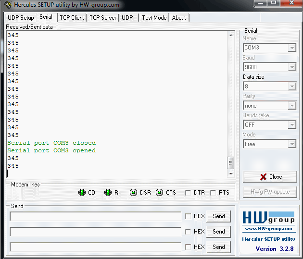This screenshot has height=259, width=303.
Task: Open the Parity dropdown
Action: tap(292, 106)
